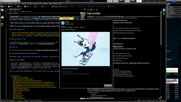This screenshot has height=102, width=181.
Task: Go to previous tab with back arrow
Action: (6, 9)
